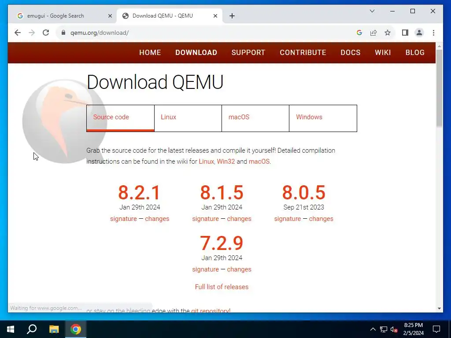Image resolution: width=451 pixels, height=338 pixels.
Task: Open the Chrome three-dot menu
Action: click(433, 33)
